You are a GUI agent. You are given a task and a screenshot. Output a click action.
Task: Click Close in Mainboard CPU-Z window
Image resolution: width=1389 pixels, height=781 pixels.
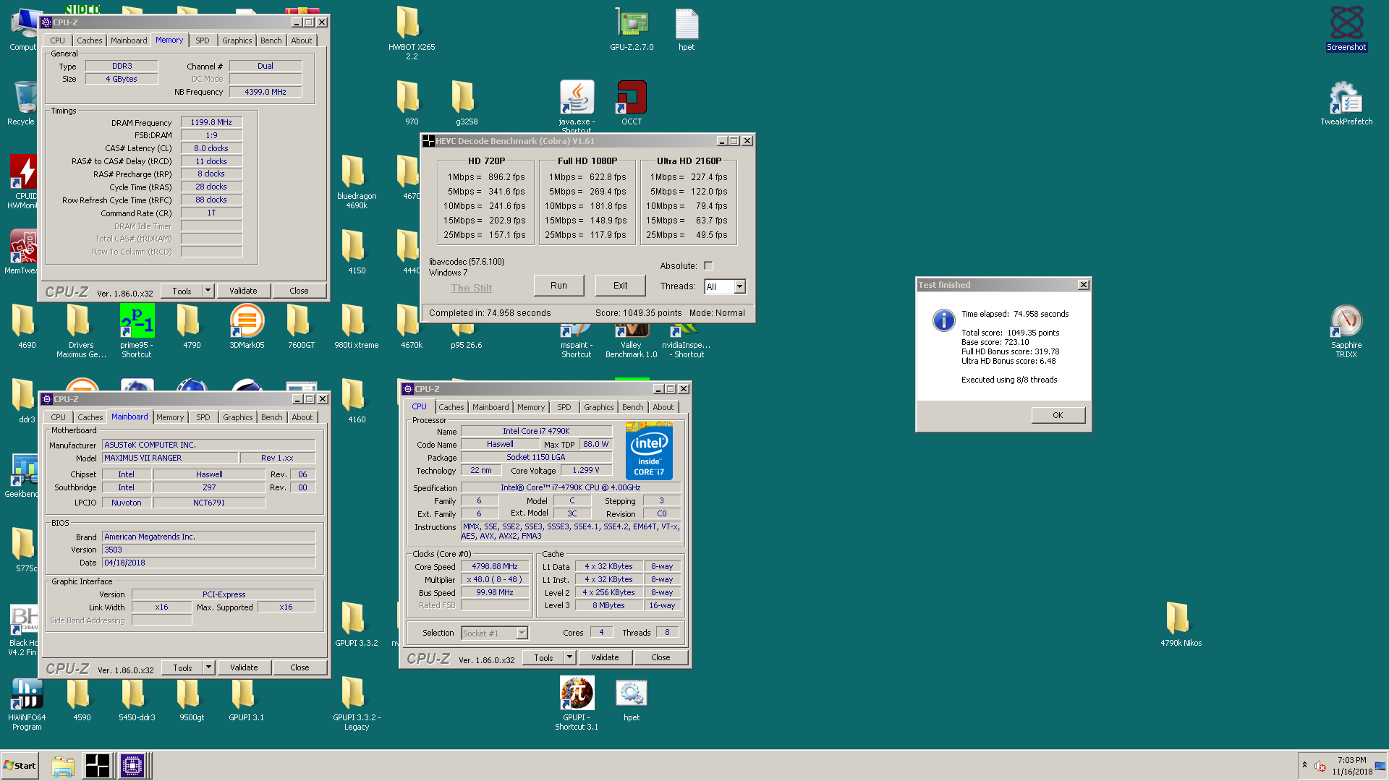point(300,667)
